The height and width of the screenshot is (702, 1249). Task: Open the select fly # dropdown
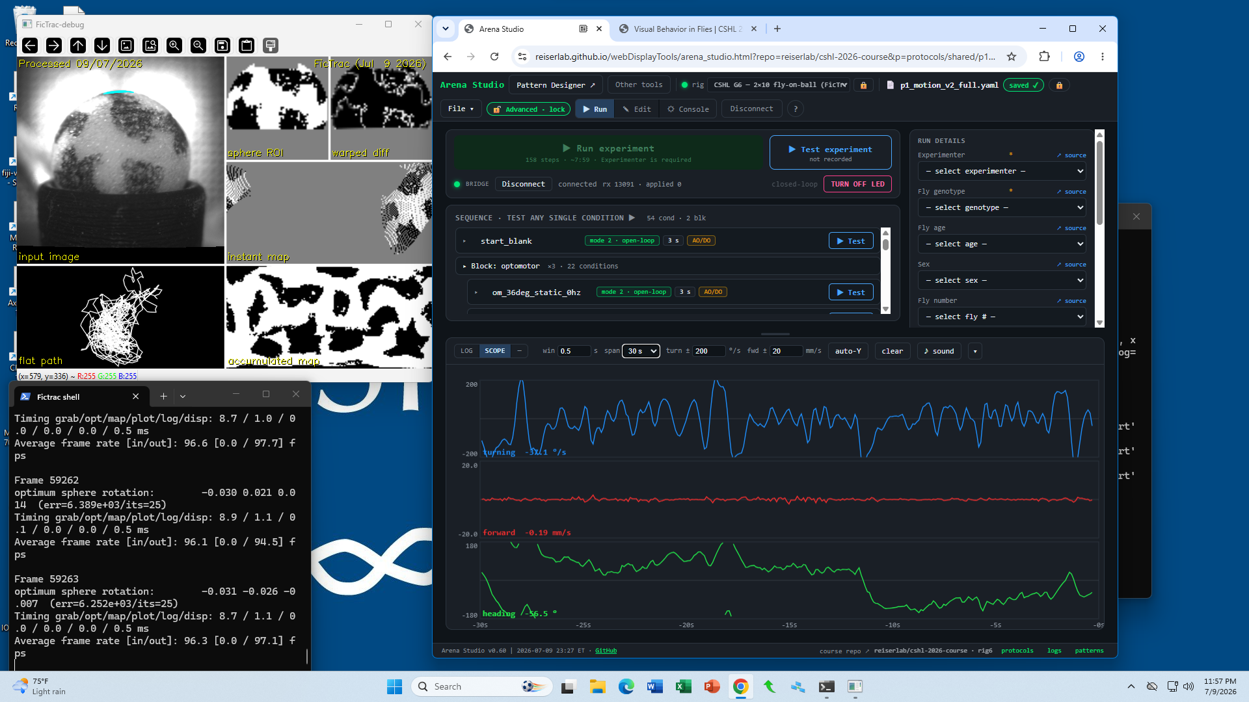[1002, 317]
